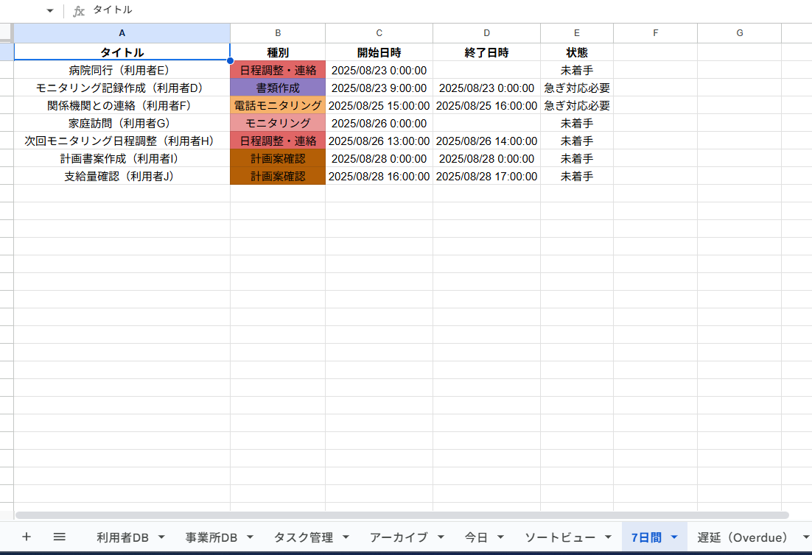812x555 pixels.
Task: Select cell 支給量確認（利用者J）
Action: coord(122,176)
